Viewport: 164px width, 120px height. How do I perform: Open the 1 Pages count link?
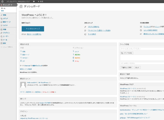point(25,55)
